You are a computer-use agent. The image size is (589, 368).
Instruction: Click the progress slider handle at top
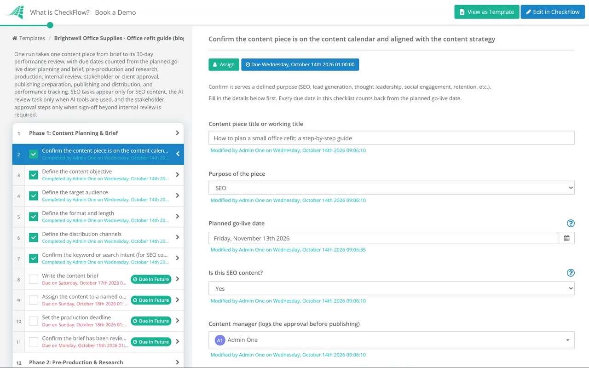point(50,25)
